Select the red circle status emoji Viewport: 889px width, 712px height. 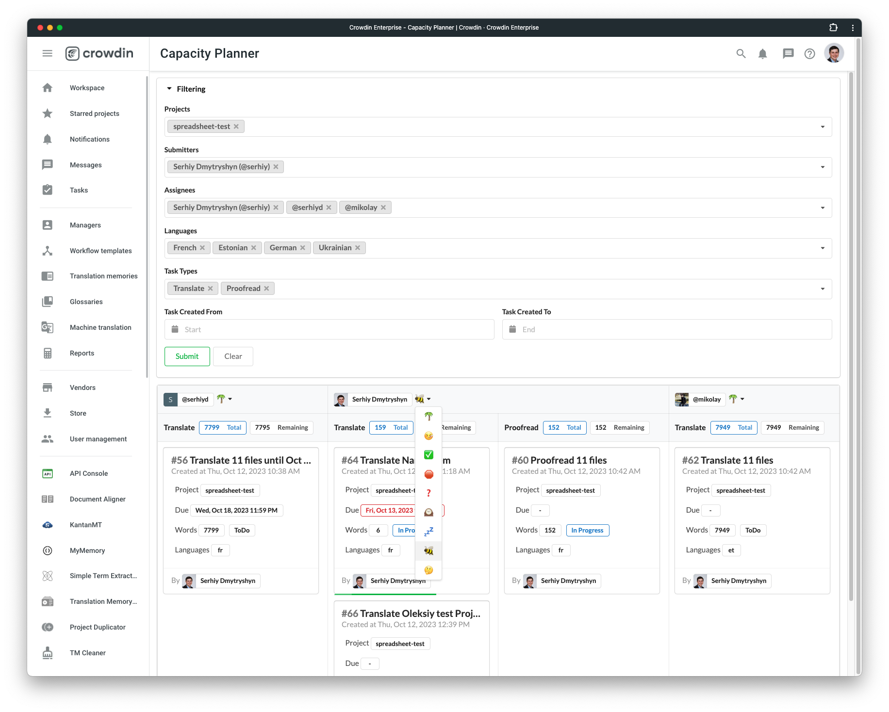tap(428, 474)
